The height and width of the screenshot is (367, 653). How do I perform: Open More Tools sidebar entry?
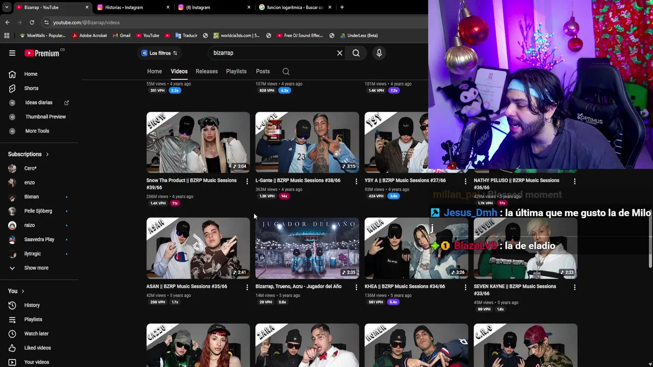tap(37, 131)
